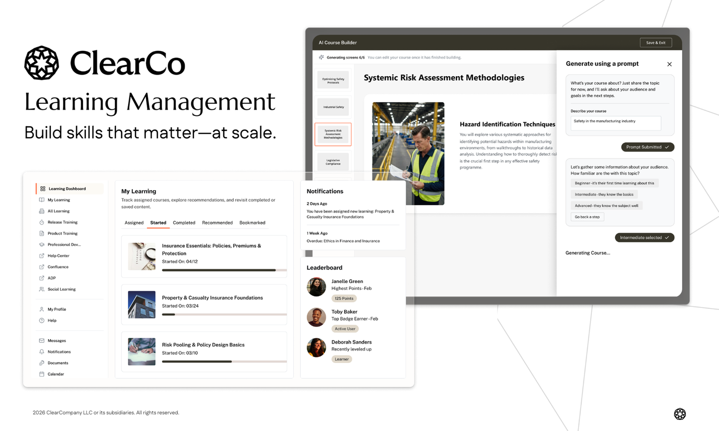Click the Overdue: Ethics in Finance notification
The image size is (719, 431).
point(343,241)
